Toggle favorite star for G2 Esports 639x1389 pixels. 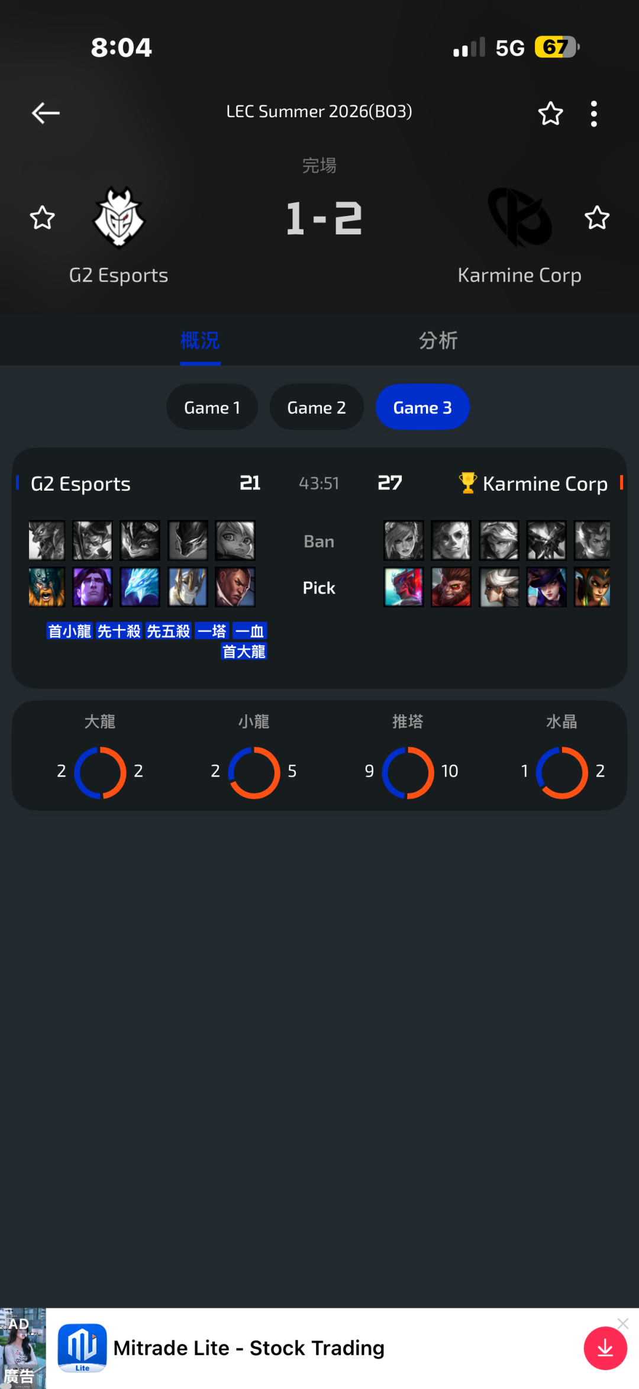point(43,218)
